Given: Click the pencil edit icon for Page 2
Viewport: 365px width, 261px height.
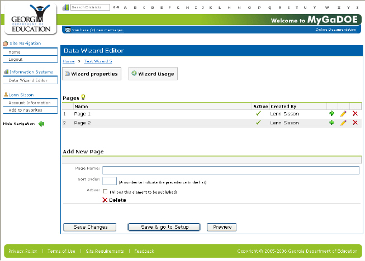Looking at the screenshot, I should point(343,123).
